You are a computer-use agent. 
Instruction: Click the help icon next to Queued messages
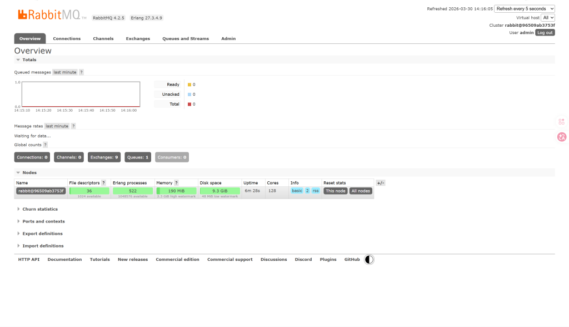click(x=82, y=72)
